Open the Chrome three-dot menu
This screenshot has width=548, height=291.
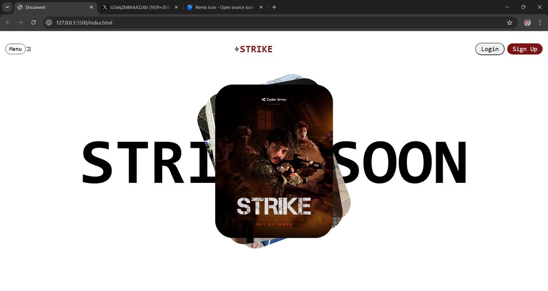tap(540, 22)
